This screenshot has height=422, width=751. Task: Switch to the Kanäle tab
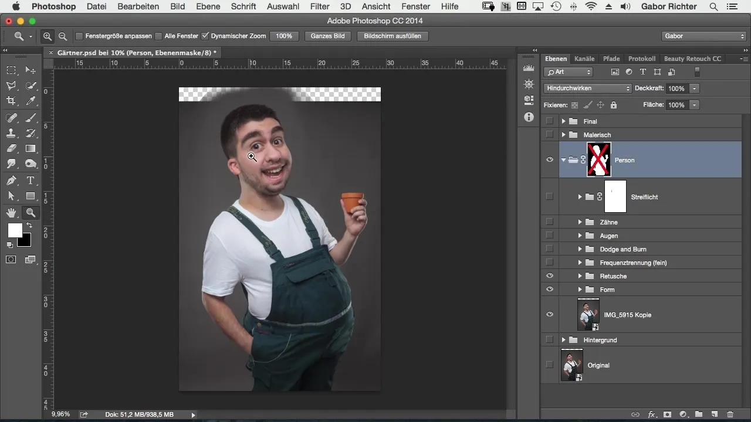[584, 59]
